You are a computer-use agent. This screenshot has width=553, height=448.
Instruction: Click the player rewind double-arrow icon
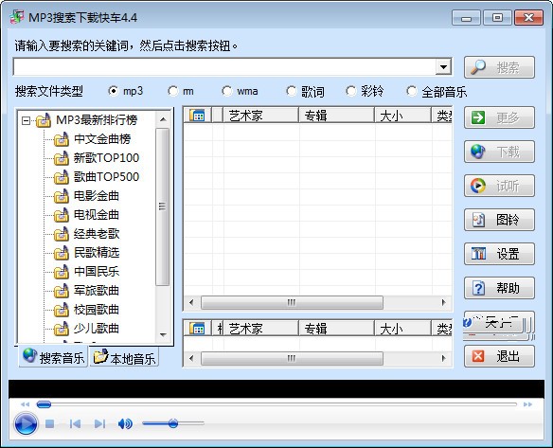coord(25,404)
